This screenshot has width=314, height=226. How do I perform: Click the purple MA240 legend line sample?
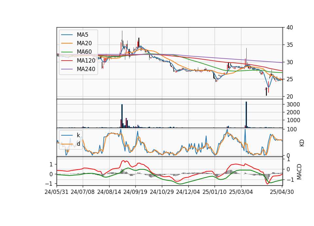pos(67,69)
